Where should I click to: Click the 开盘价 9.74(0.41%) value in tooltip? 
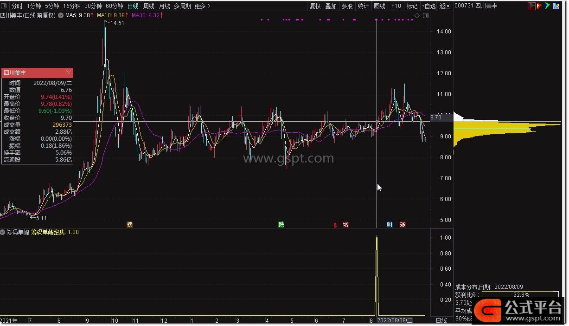tap(57, 97)
